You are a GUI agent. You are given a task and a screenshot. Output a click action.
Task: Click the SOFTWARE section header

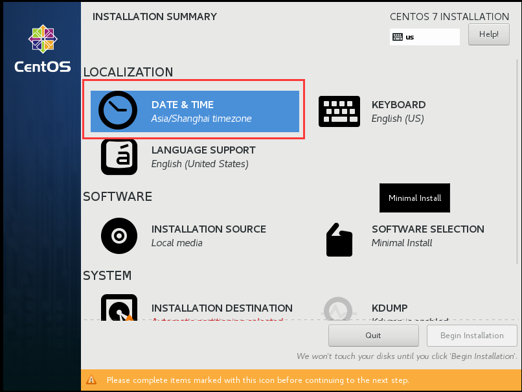[x=117, y=196]
